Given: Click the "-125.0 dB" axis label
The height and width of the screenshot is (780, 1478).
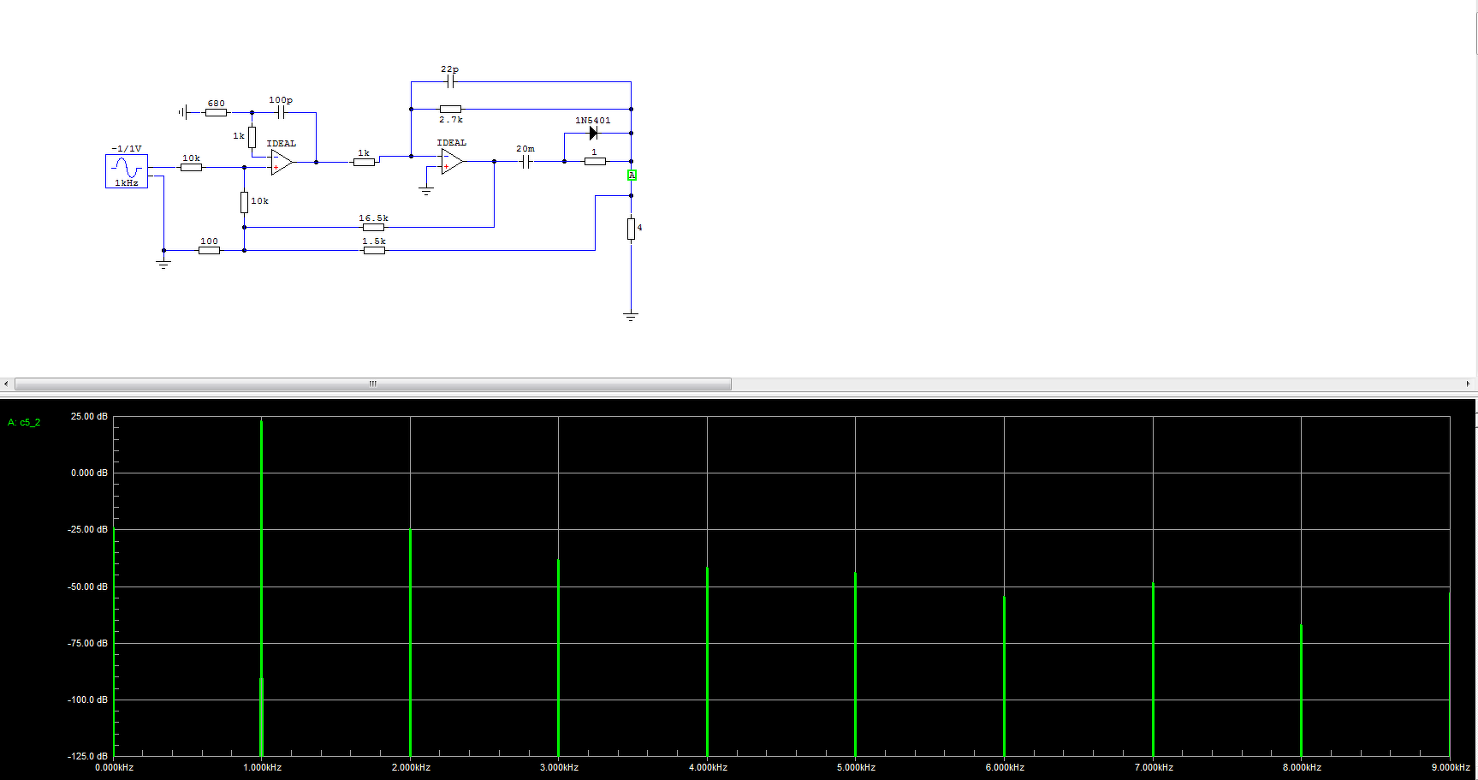Looking at the screenshot, I should (88, 756).
